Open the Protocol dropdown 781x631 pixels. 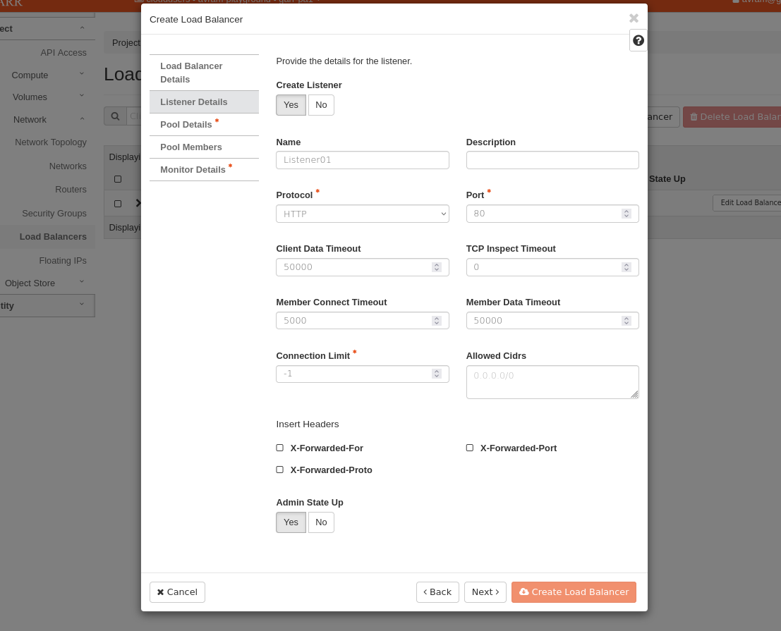[362, 214]
